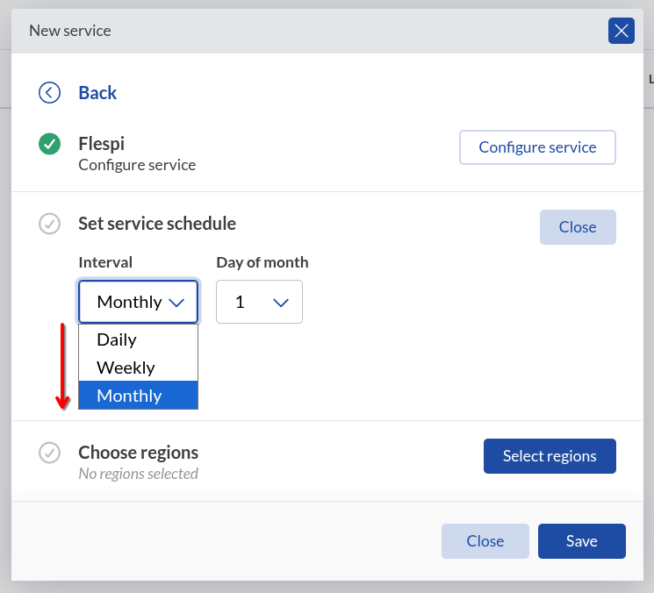The width and height of the screenshot is (654, 593).
Task: Close the service schedule section
Action: click(x=578, y=227)
